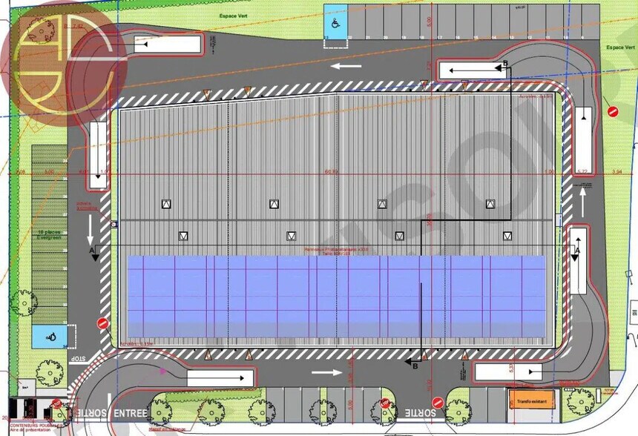The height and width of the screenshot is (436, 638).
Task: Toggle the section marker B at the top right
Action: [505, 65]
